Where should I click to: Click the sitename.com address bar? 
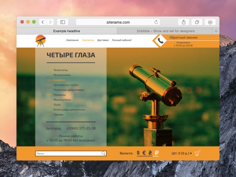click(118, 22)
